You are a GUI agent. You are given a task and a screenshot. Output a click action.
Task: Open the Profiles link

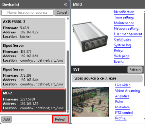pos(121,118)
